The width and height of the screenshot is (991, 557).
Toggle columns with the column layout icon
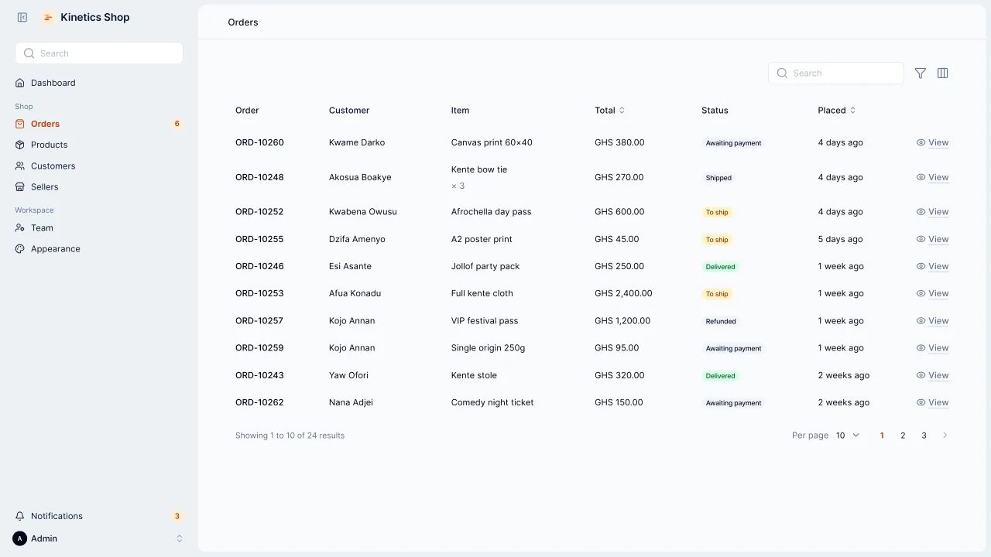click(943, 73)
